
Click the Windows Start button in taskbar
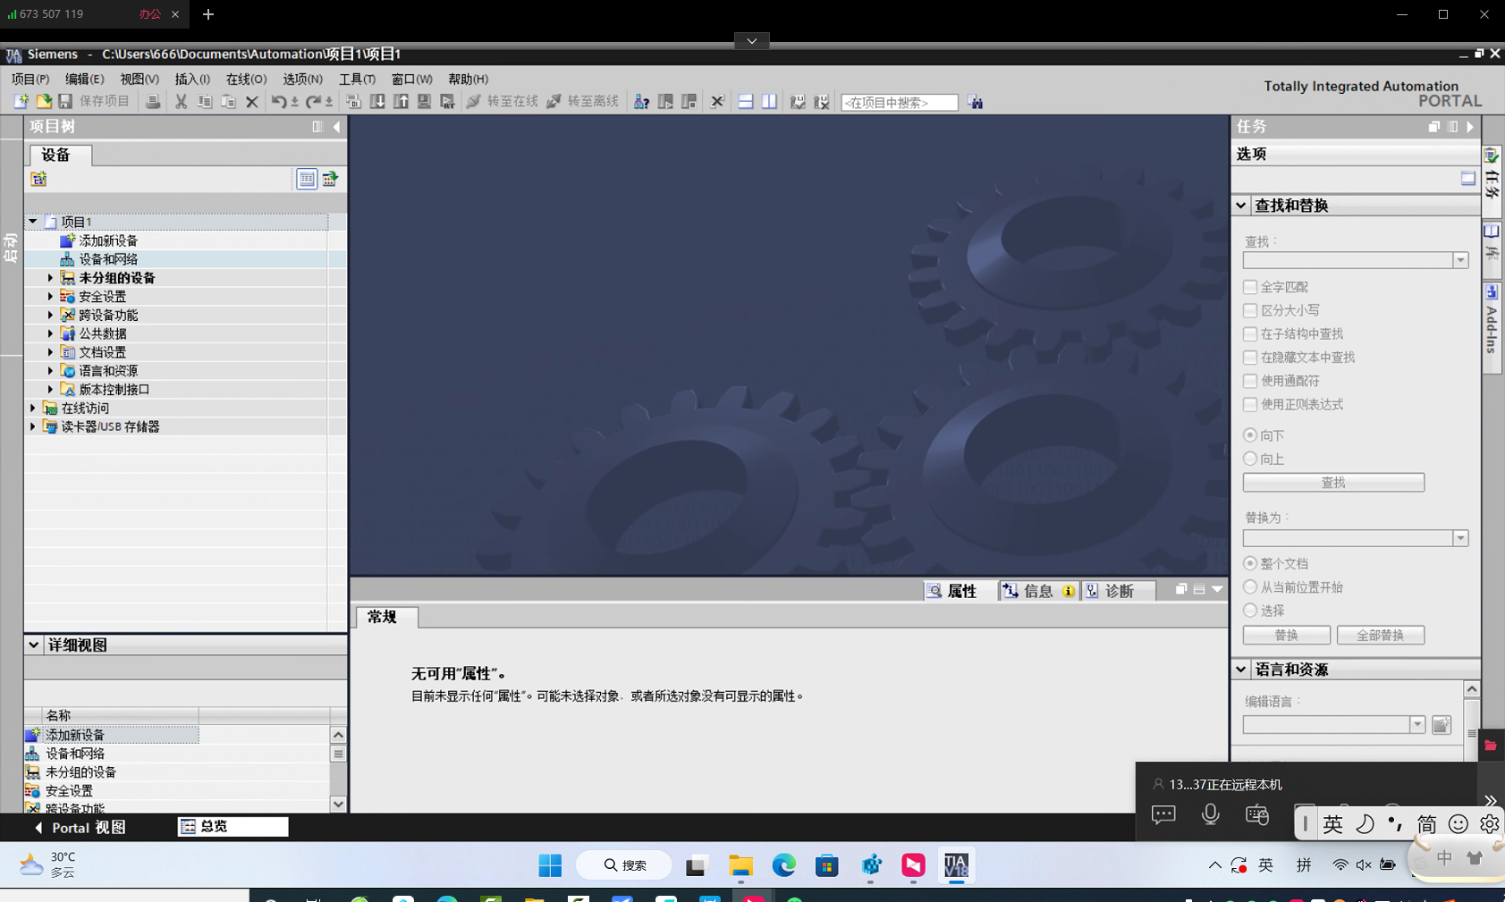click(x=550, y=865)
